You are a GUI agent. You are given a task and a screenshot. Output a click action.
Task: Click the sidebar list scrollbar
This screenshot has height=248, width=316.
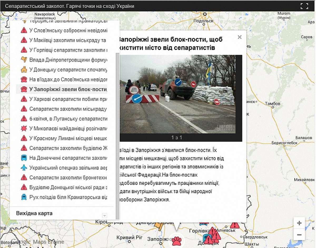coord(118,136)
